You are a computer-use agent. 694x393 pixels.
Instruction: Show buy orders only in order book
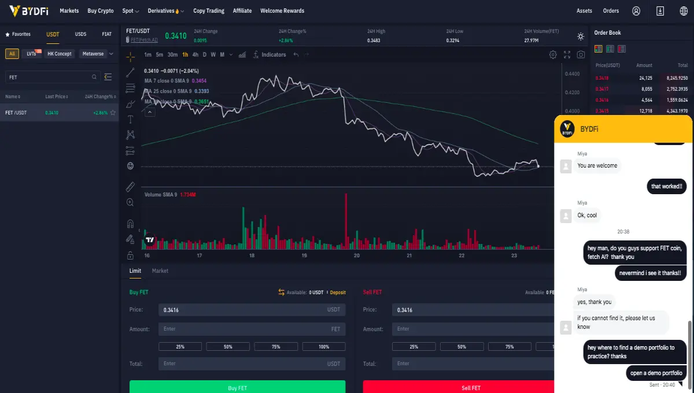tap(610, 49)
